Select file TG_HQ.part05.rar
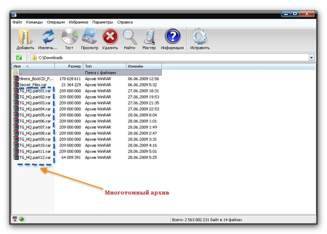327x234 pixels. (x=35, y=115)
